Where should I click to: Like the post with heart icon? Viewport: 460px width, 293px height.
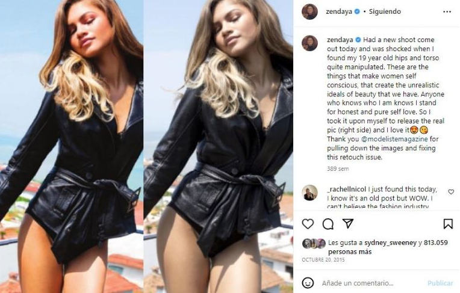(308, 224)
